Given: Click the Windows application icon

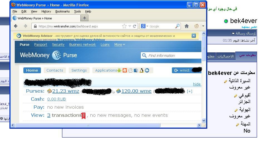Looking at the screenshot, I should click(125, 70).
